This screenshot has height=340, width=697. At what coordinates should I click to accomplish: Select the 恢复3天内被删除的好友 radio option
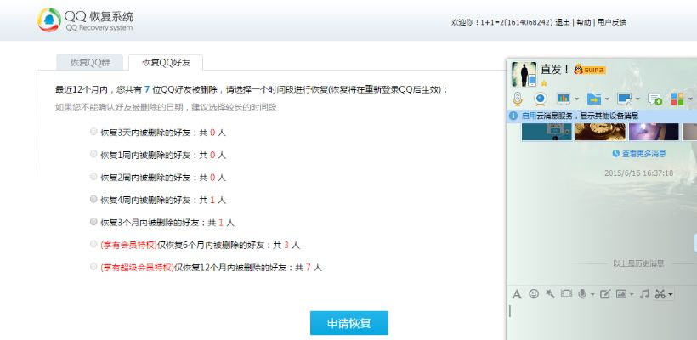click(x=93, y=133)
